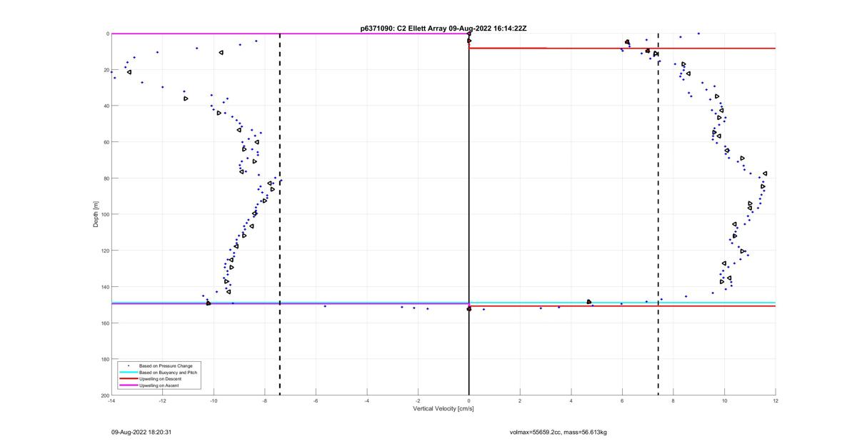Click depth axis tick label 60
This screenshot has height=444, width=857.
pos(106,142)
